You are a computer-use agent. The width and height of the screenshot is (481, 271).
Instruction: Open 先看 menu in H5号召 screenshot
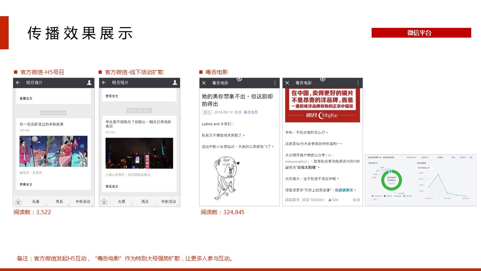(36, 202)
